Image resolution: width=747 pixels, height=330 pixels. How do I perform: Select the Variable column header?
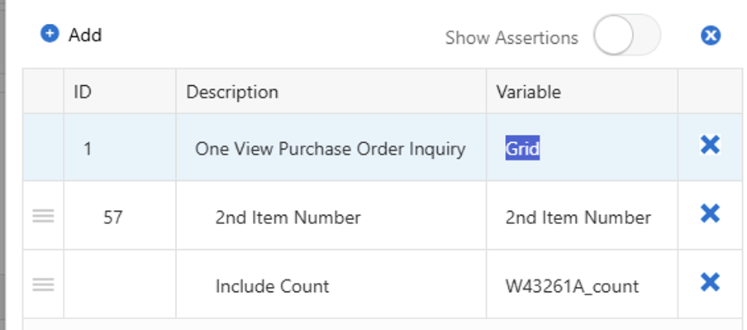[x=583, y=92]
